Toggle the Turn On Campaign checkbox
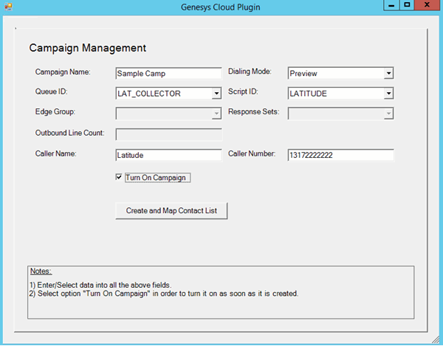 [x=120, y=178]
